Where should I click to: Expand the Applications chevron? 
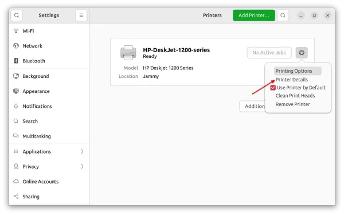82,151
